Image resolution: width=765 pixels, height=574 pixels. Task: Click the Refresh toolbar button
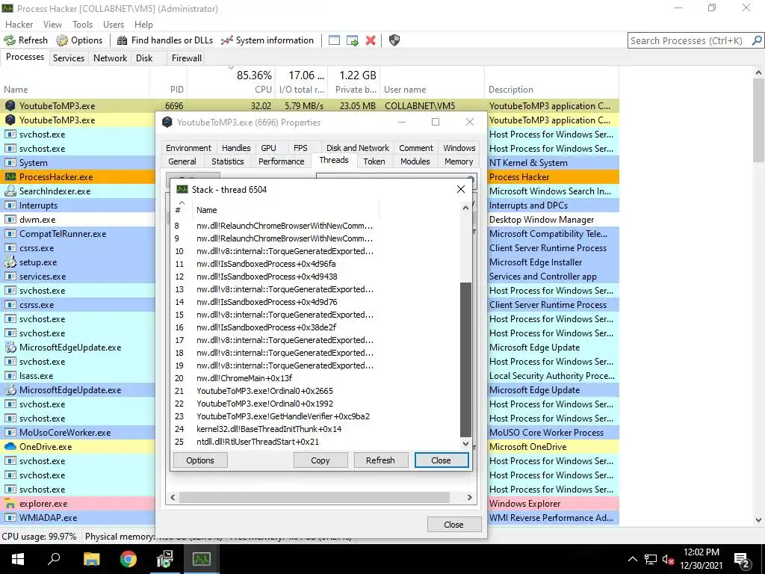(26, 40)
